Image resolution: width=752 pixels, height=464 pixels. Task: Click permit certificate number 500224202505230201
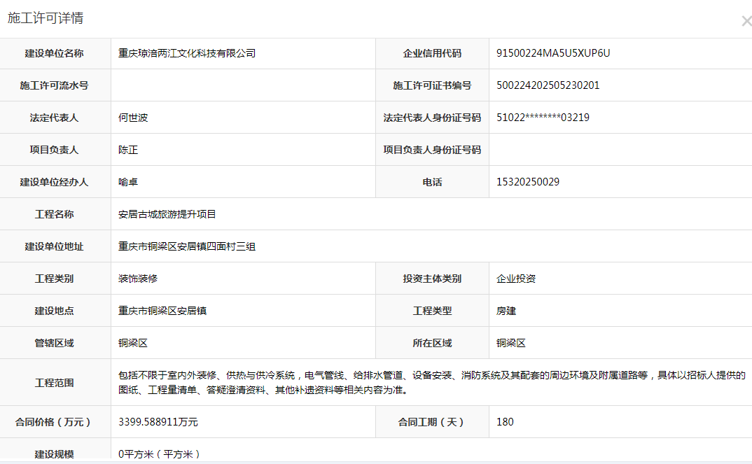point(548,85)
